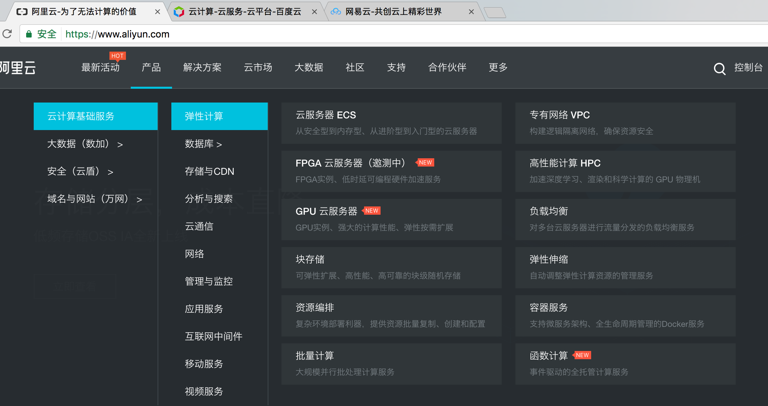This screenshot has height=406, width=768.
Task: Open 专有网络 VPC product card
Action: pyautogui.click(x=626, y=123)
